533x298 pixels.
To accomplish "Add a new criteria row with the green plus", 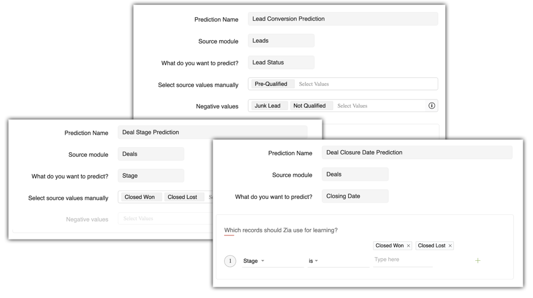I will (x=478, y=261).
